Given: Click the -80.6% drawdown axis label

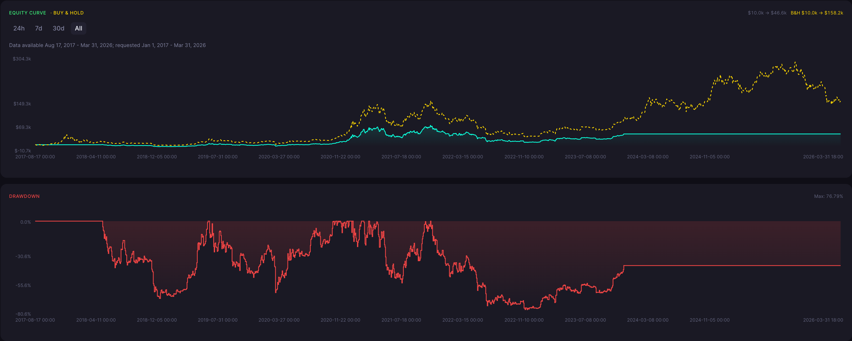Looking at the screenshot, I should coord(23,314).
